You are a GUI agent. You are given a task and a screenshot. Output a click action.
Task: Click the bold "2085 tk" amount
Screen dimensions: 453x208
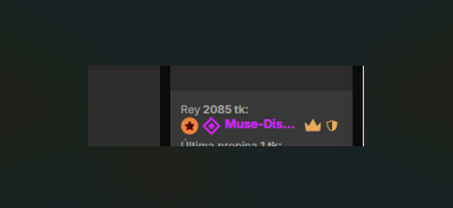[x=224, y=109]
